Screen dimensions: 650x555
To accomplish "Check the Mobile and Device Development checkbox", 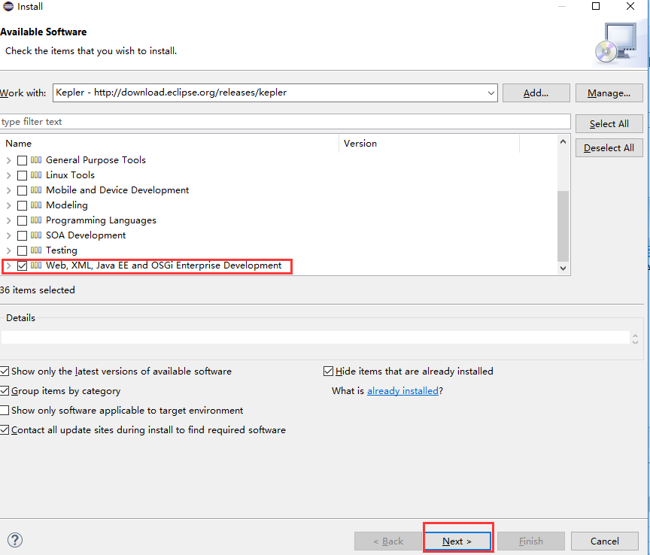I will pos(22,190).
